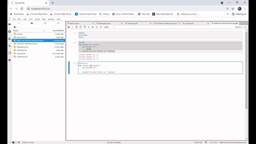Image resolution: width=256 pixels, height=144 pixels.
Task: Close the Datatype.ipynb tab
Action: 122,24
